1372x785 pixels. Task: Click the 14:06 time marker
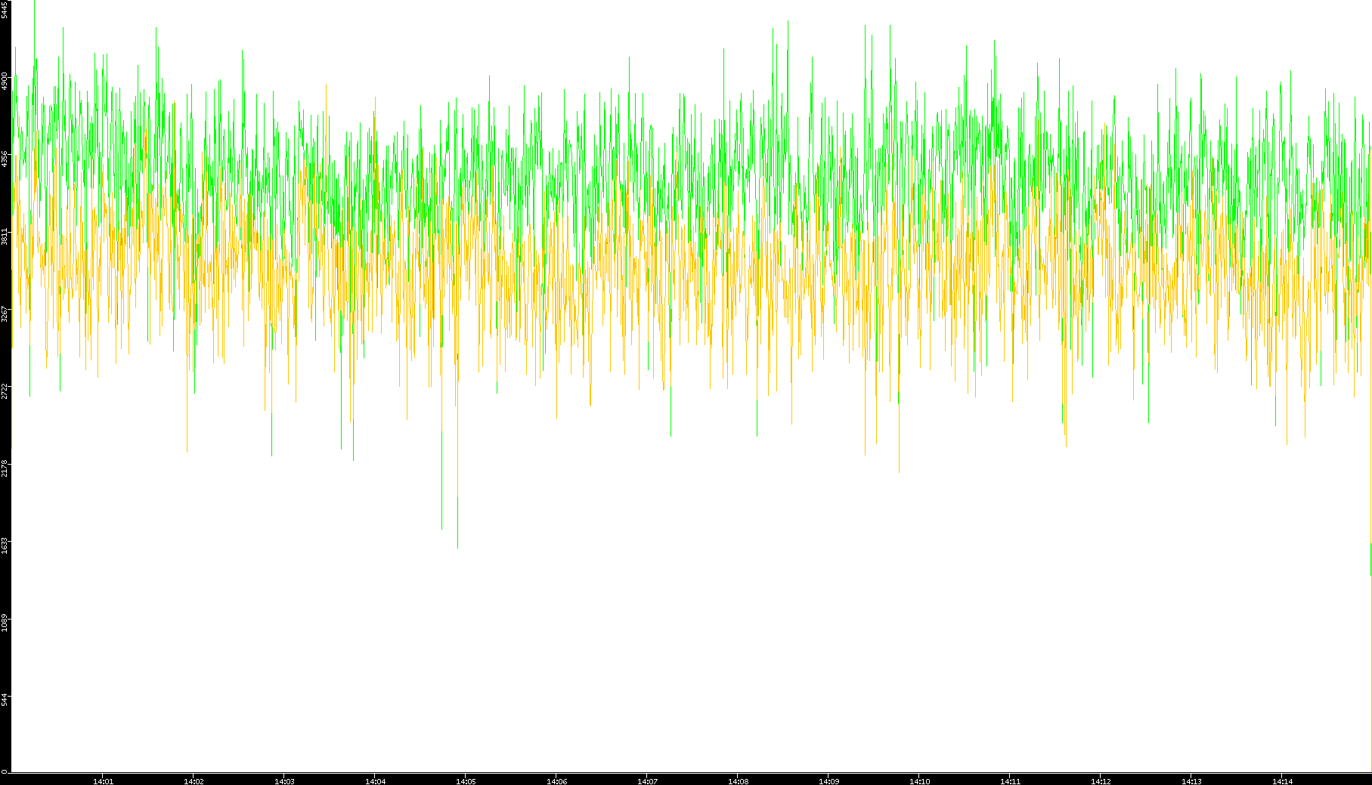pos(556,781)
